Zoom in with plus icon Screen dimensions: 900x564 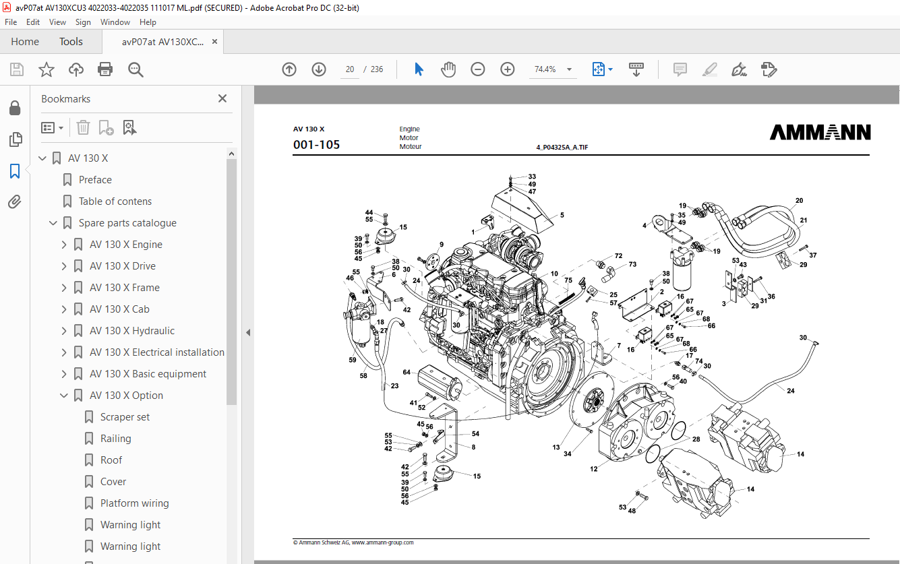click(x=508, y=69)
